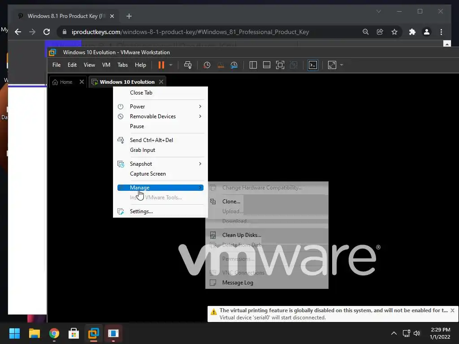The width and height of the screenshot is (459, 344).
Task: Toggle console view toolbar icon
Action: pyautogui.click(x=313, y=65)
